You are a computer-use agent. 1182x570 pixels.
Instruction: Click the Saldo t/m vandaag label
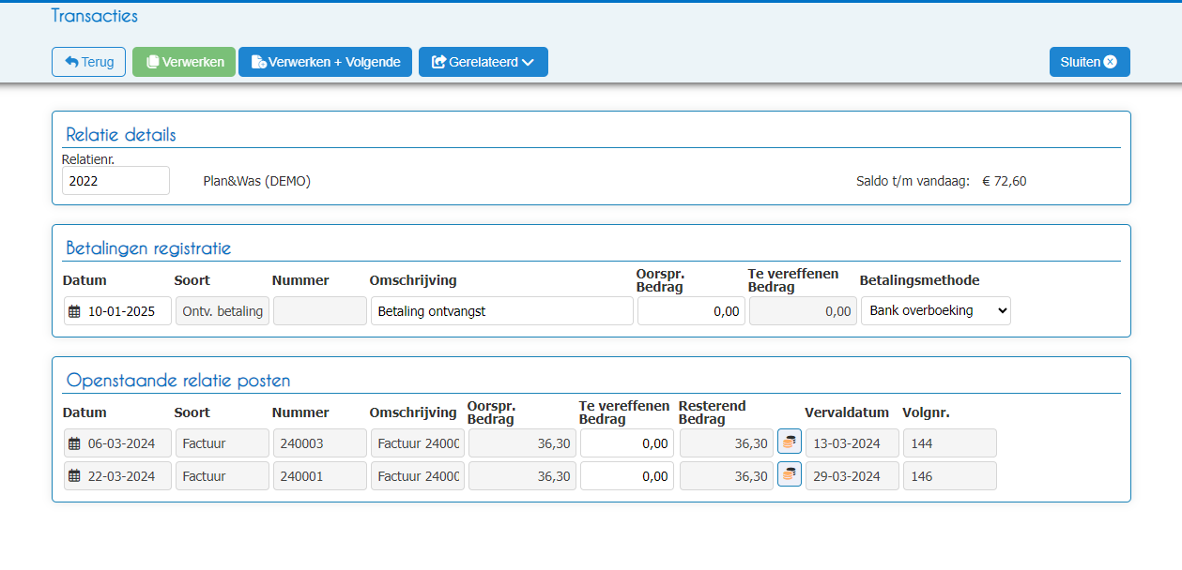913,181
